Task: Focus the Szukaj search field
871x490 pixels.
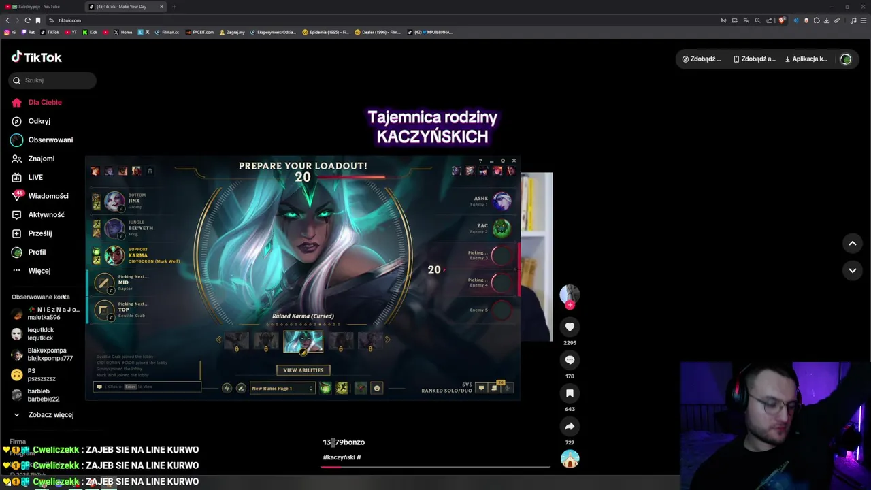Action: (x=52, y=80)
